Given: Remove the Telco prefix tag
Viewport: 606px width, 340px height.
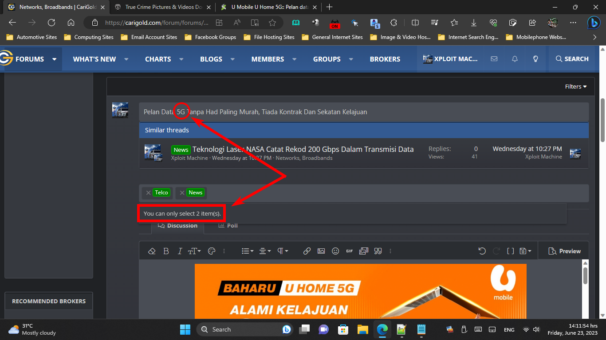Looking at the screenshot, I should pos(148,193).
